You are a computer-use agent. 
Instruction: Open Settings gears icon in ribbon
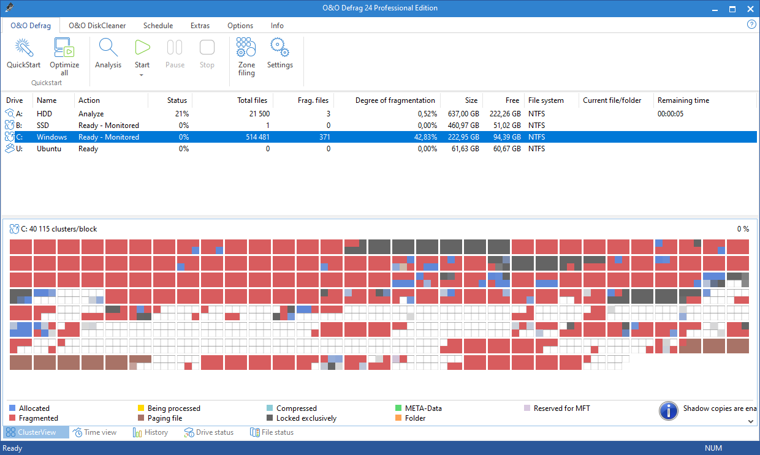click(279, 48)
